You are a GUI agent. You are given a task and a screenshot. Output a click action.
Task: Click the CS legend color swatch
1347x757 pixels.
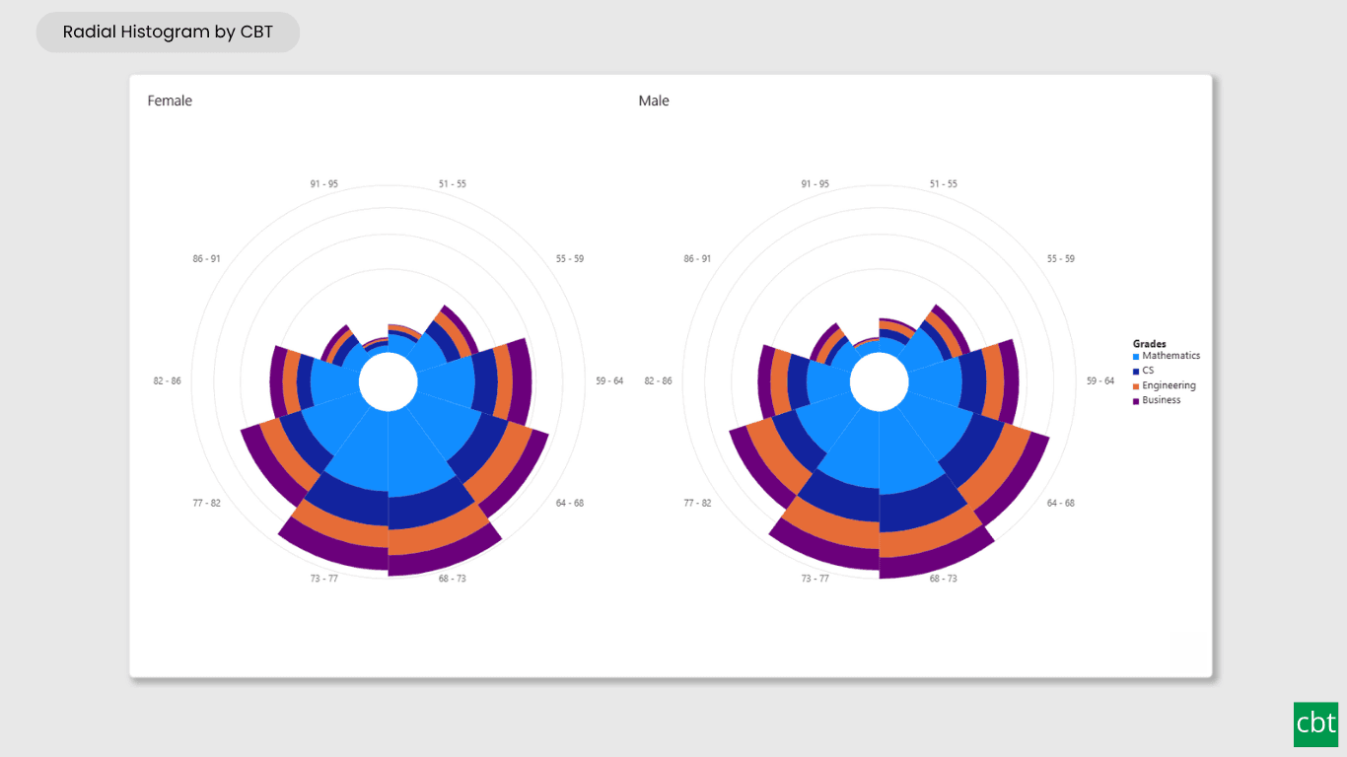(1136, 371)
